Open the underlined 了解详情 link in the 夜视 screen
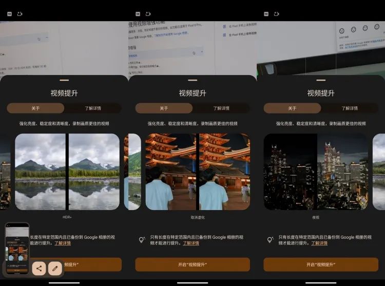 319,243
